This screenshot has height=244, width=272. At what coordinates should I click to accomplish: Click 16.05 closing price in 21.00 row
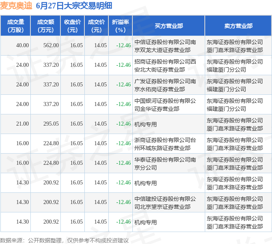[x=76, y=124]
